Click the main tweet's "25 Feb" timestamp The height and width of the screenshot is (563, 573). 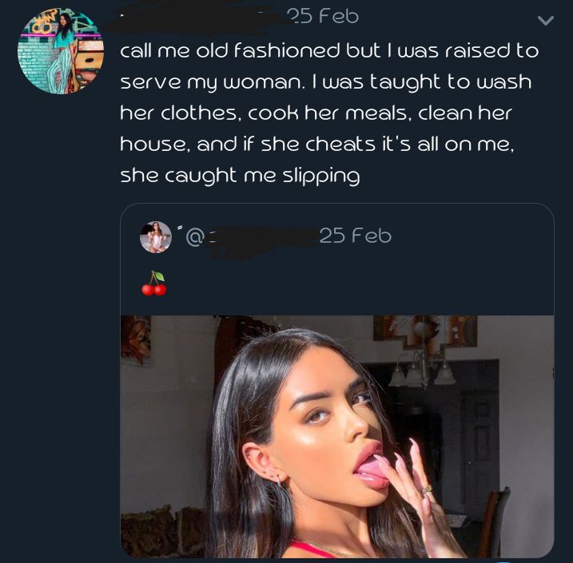(x=322, y=16)
